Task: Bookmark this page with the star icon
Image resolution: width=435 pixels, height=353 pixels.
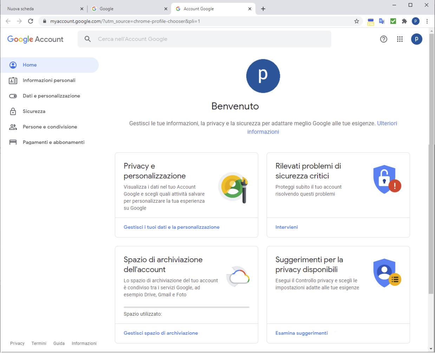Action: [x=357, y=21]
